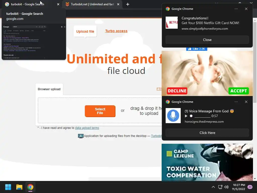The width and height of the screenshot is (257, 193).
Task: Show hidden system tray icons
Action: pyautogui.click(x=213, y=187)
